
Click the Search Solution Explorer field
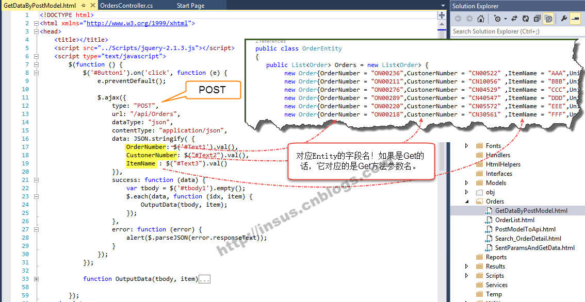(x=517, y=31)
